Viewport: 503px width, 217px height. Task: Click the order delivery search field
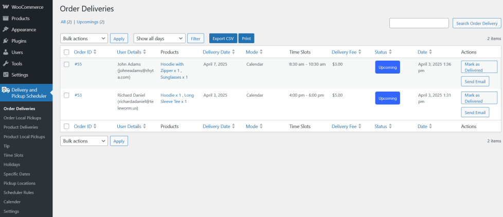419,23
